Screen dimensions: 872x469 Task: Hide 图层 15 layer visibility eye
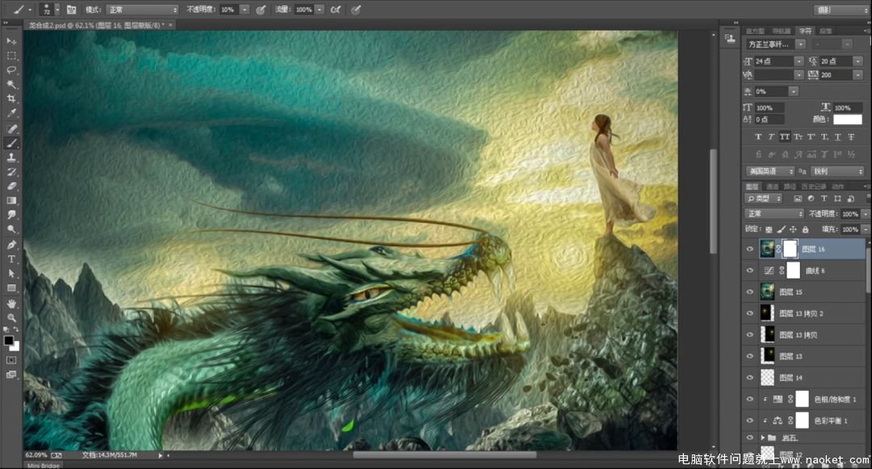click(749, 291)
